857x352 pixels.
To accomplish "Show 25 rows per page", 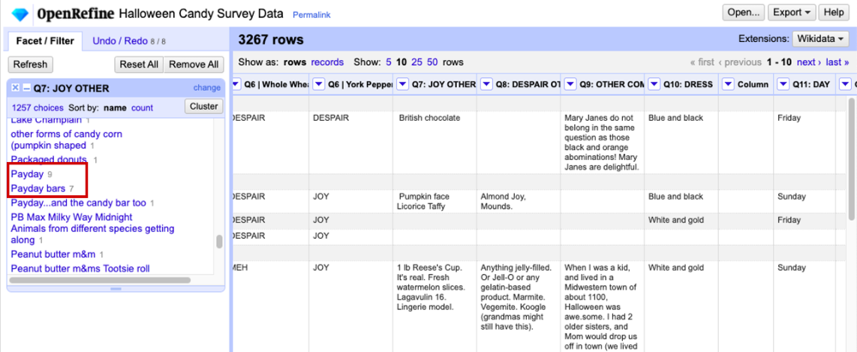I will (x=417, y=63).
